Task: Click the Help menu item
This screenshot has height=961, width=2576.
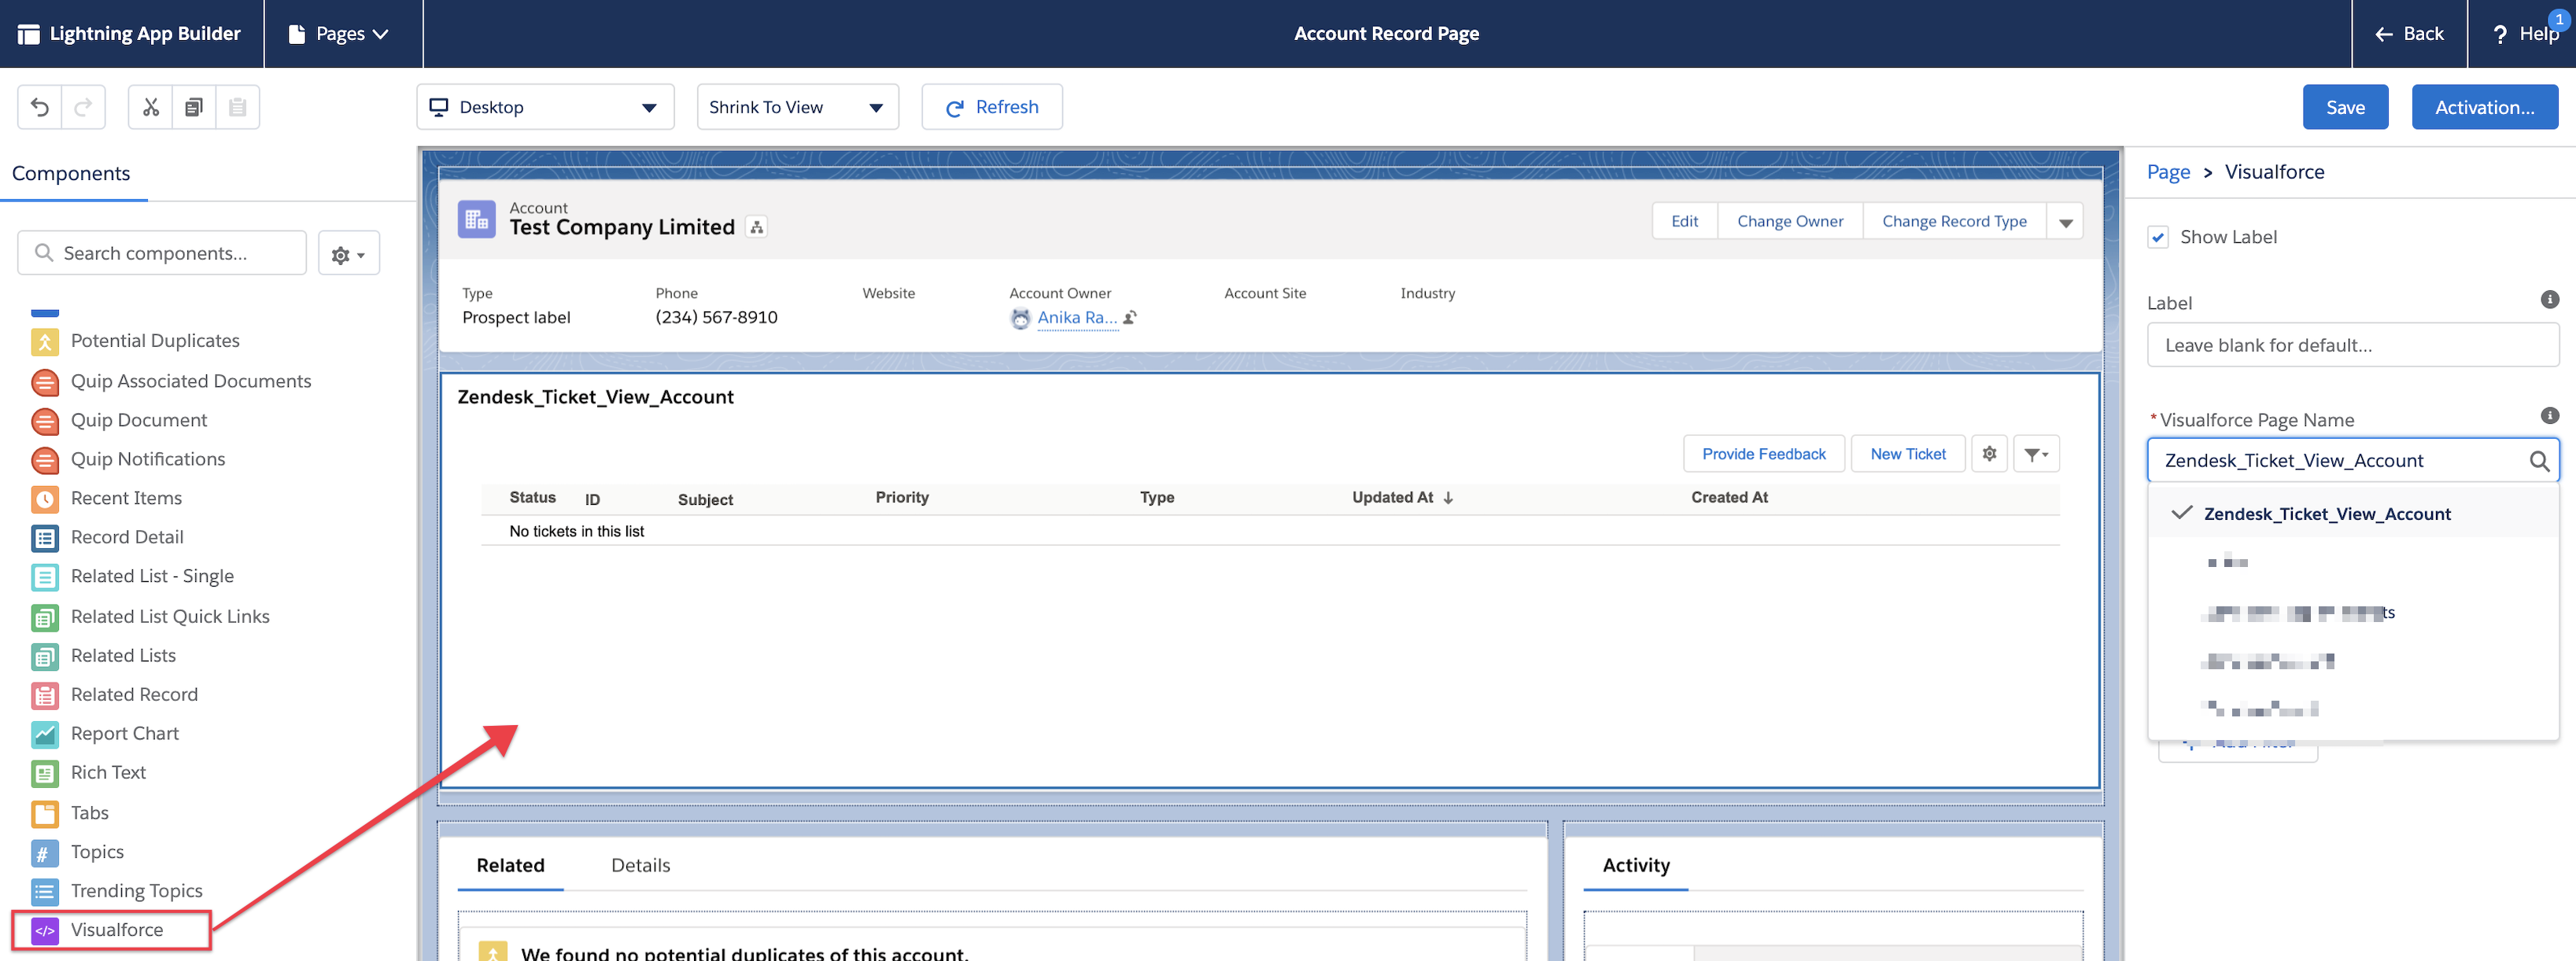Action: 2524,34
